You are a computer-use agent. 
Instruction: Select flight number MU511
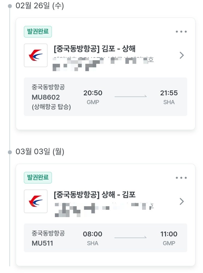tap(42, 243)
